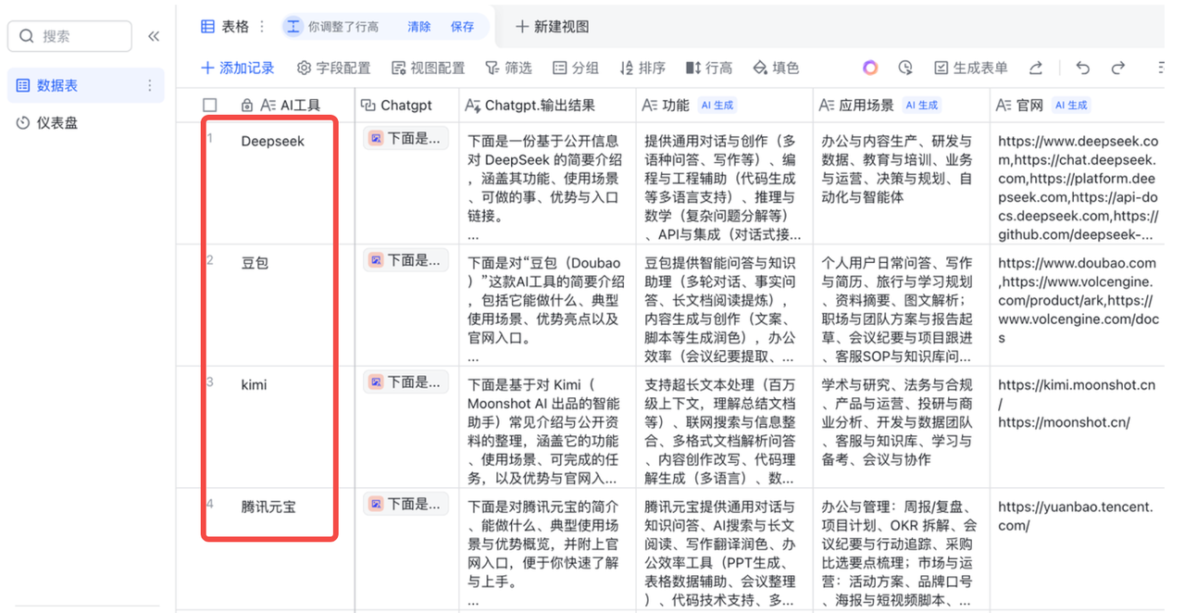Click the AI 生成 badge beside 功能
1185x613 pixels.
717,106
